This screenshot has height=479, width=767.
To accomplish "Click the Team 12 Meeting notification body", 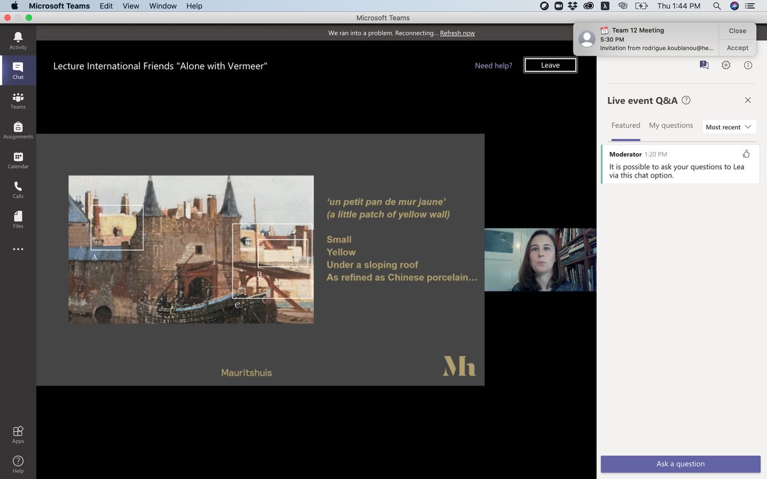I will pyautogui.click(x=646, y=39).
